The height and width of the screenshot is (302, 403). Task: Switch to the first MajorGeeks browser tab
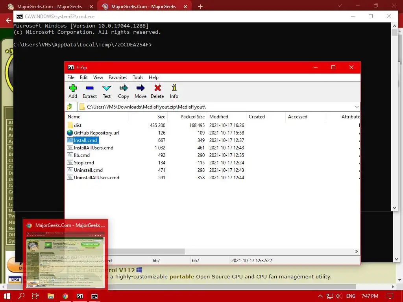pos(50,6)
